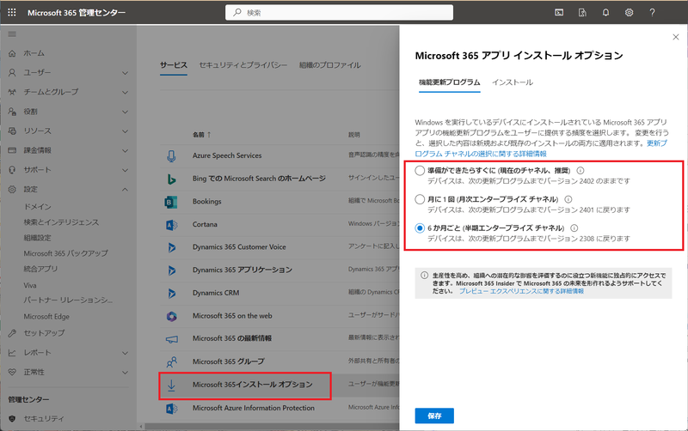Click the ホーム home icon
688x431 pixels.
pos(12,53)
